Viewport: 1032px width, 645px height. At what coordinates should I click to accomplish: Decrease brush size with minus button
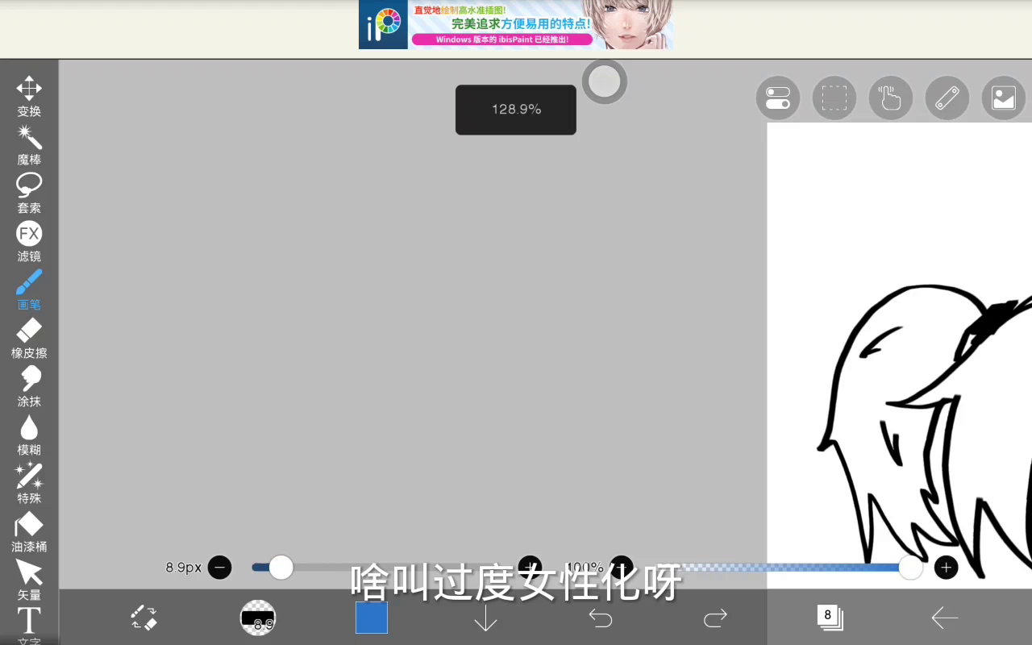pyautogui.click(x=219, y=568)
